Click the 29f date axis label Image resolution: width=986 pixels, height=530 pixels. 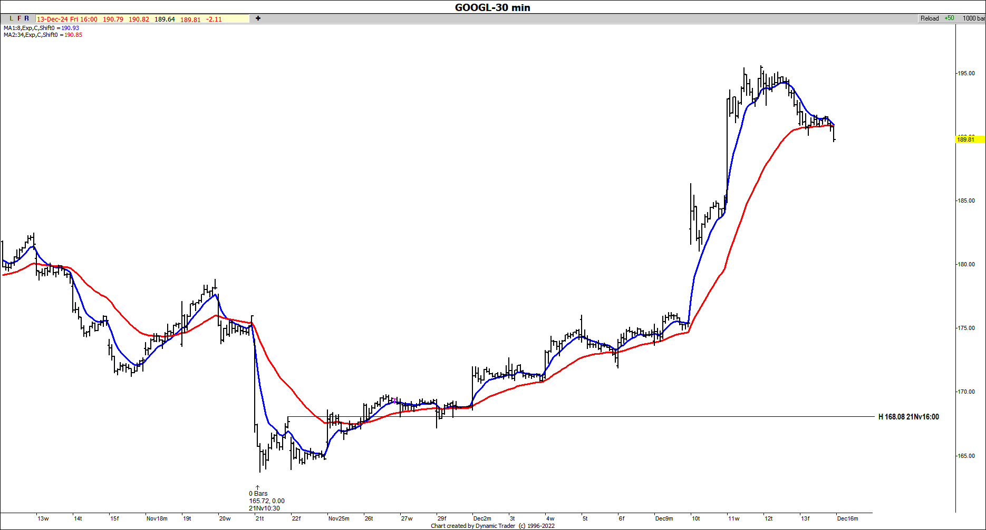tap(442, 518)
